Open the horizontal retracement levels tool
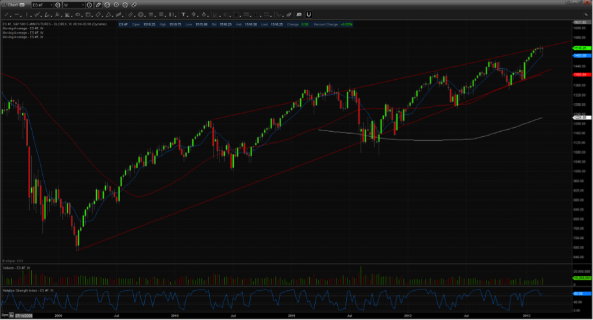593x320 pixels. [151, 15]
